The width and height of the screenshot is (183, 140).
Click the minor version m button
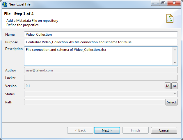tap(174, 86)
